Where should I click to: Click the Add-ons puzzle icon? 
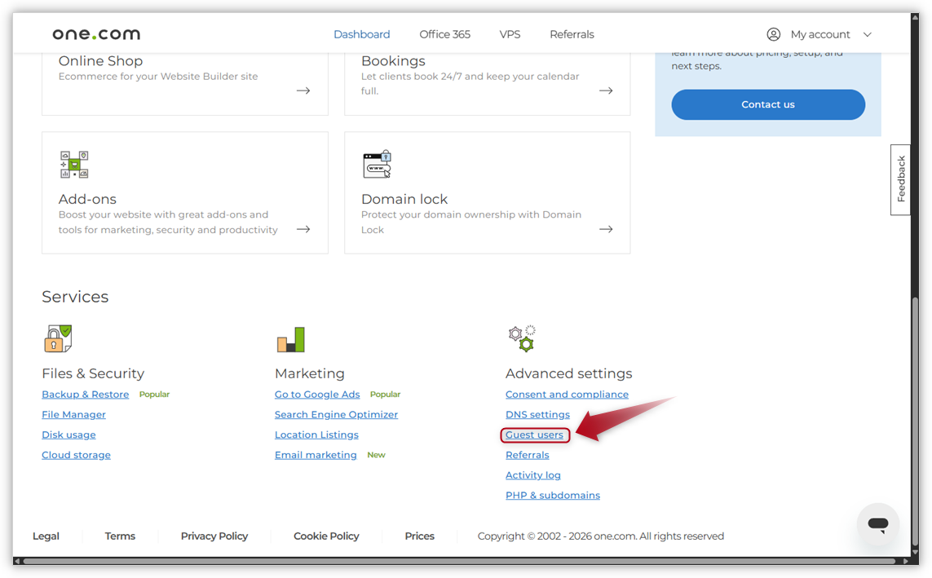point(74,164)
